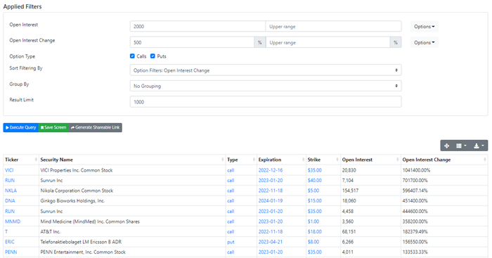The height and width of the screenshot is (258, 492).
Task: Select Open Interest value 20,830
Action: 349,170
